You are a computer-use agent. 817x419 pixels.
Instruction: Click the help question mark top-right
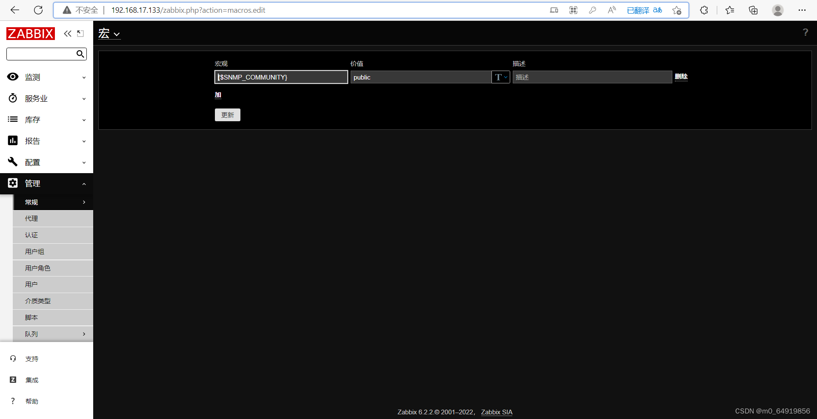(x=805, y=32)
